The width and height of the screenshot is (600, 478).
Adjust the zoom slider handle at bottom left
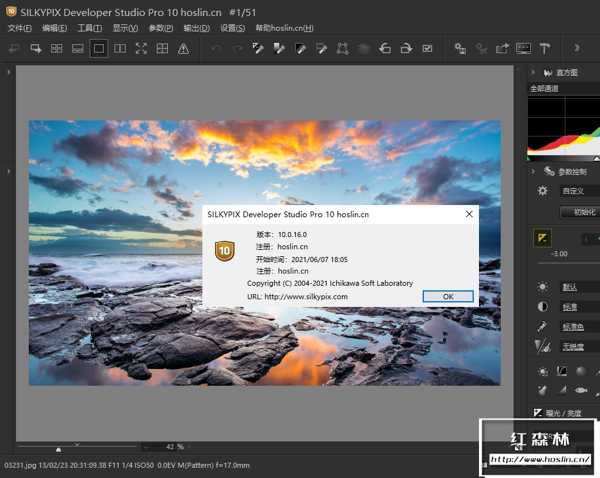pos(58,449)
